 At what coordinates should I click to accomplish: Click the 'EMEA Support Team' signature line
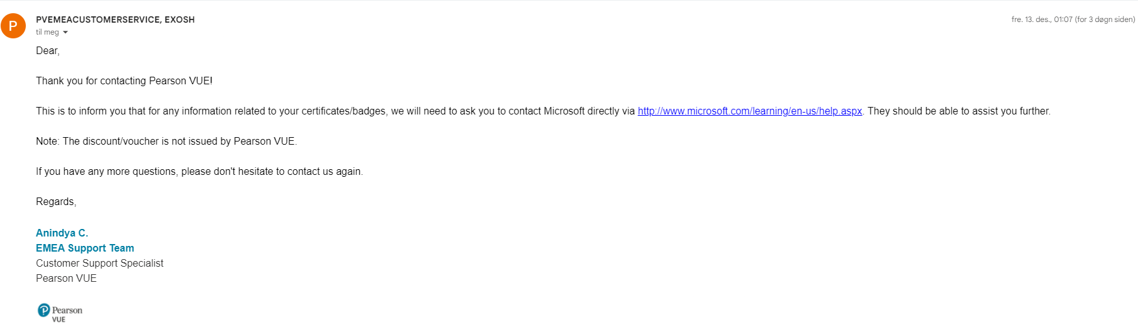coord(85,248)
